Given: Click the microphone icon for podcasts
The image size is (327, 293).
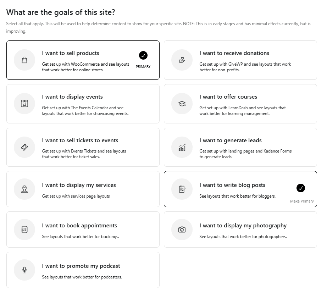Looking at the screenshot, I should point(24,270).
